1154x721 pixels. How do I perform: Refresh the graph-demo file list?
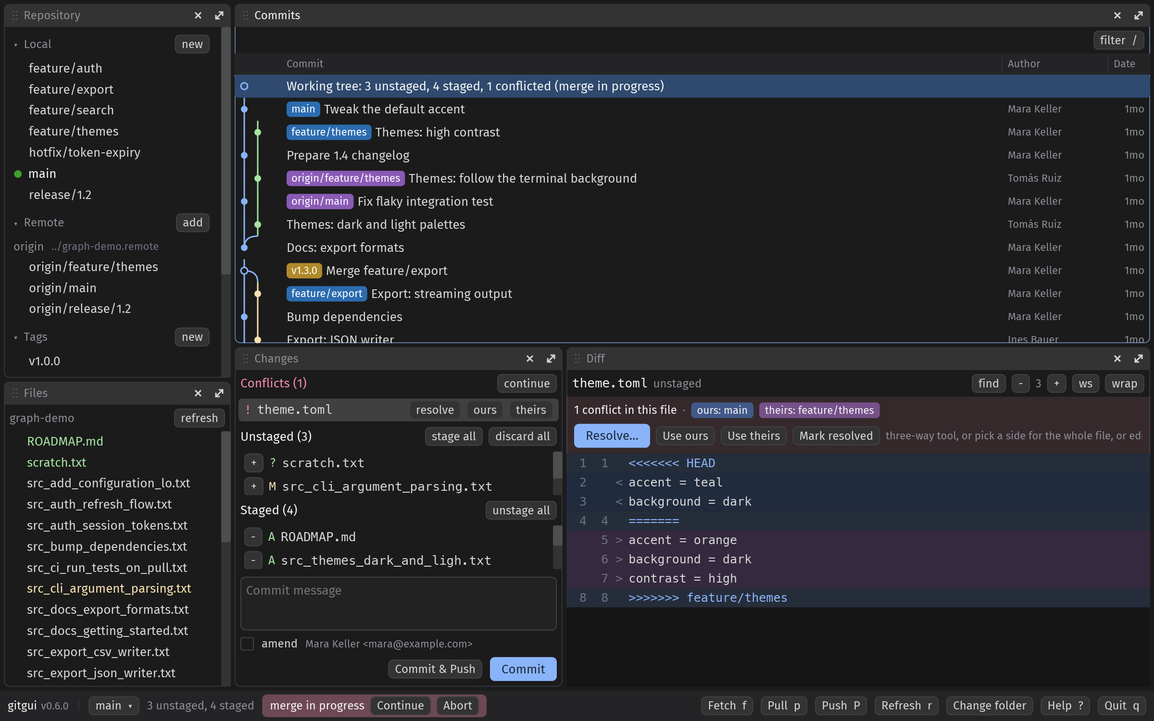199,418
